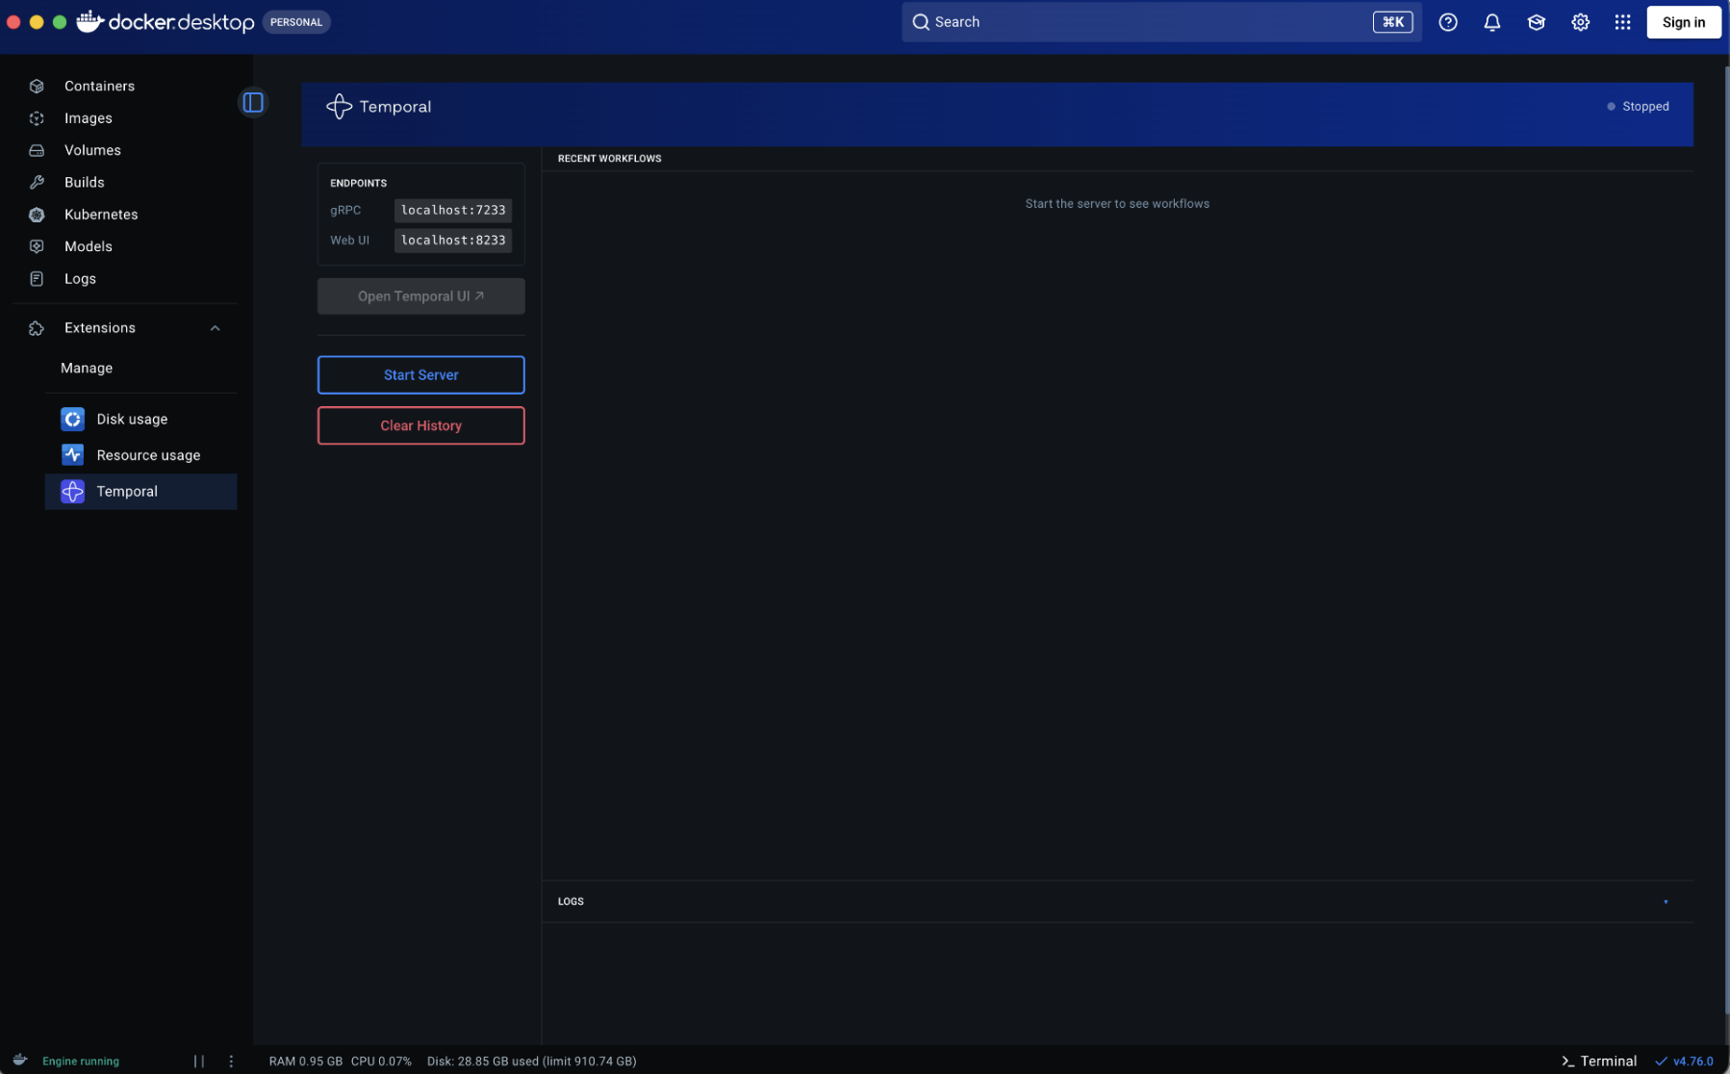This screenshot has width=1730, height=1074.
Task: Click Disk 28.85 GB used entry
Action: pos(532,1061)
